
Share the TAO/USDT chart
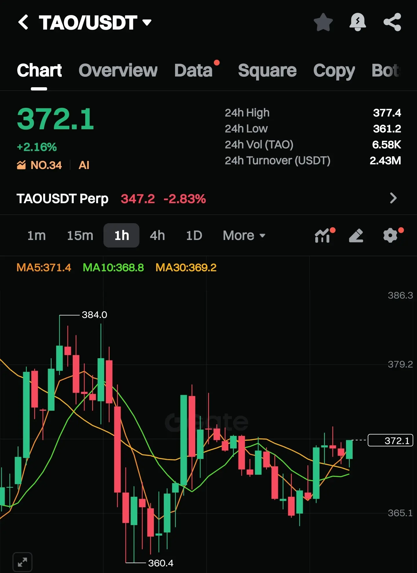coord(392,22)
